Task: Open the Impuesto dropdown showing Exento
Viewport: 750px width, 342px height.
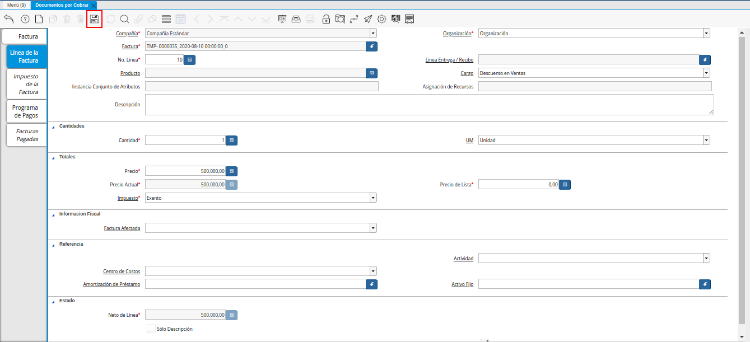Action: (x=373, y=198)
